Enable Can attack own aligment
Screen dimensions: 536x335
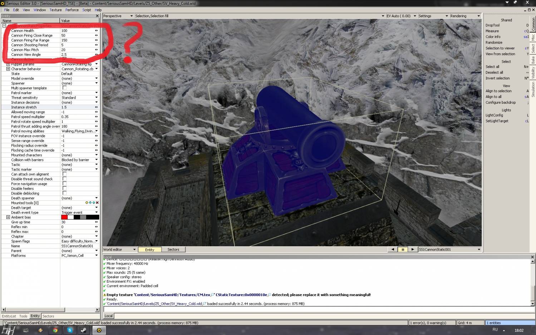[64, 174]
